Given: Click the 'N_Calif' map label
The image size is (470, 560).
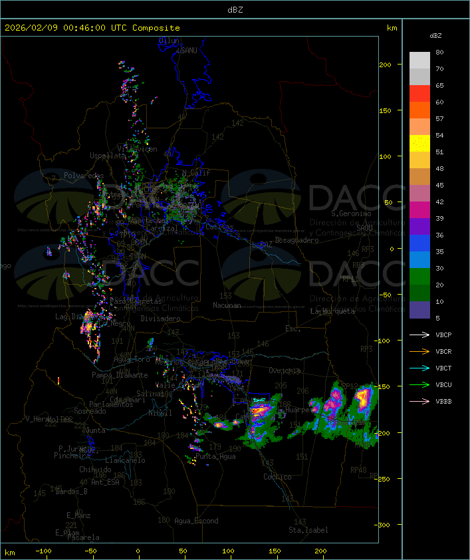Looking at the screenshot, I should click(196, 173).
